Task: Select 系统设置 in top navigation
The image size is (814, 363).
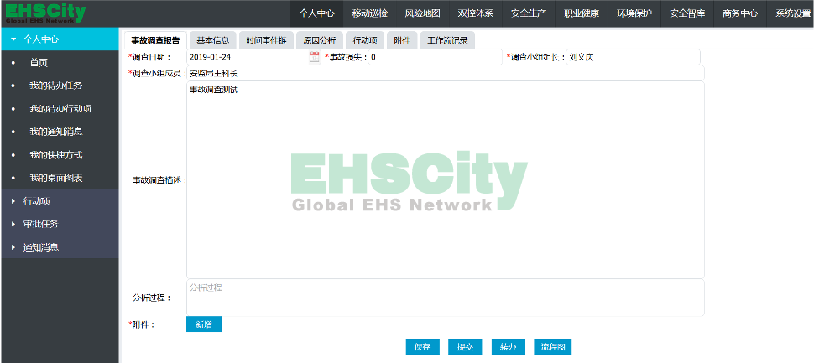Action: click(791, 13)
